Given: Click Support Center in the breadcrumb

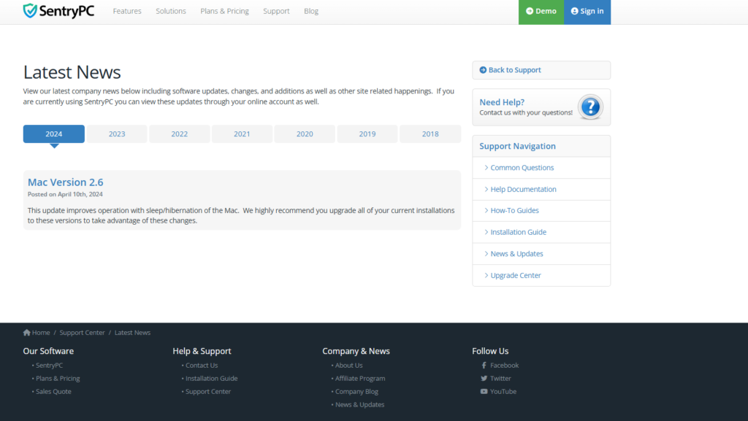Looking at the screenshot, I should pyautogui.click(x=82, y=333).
